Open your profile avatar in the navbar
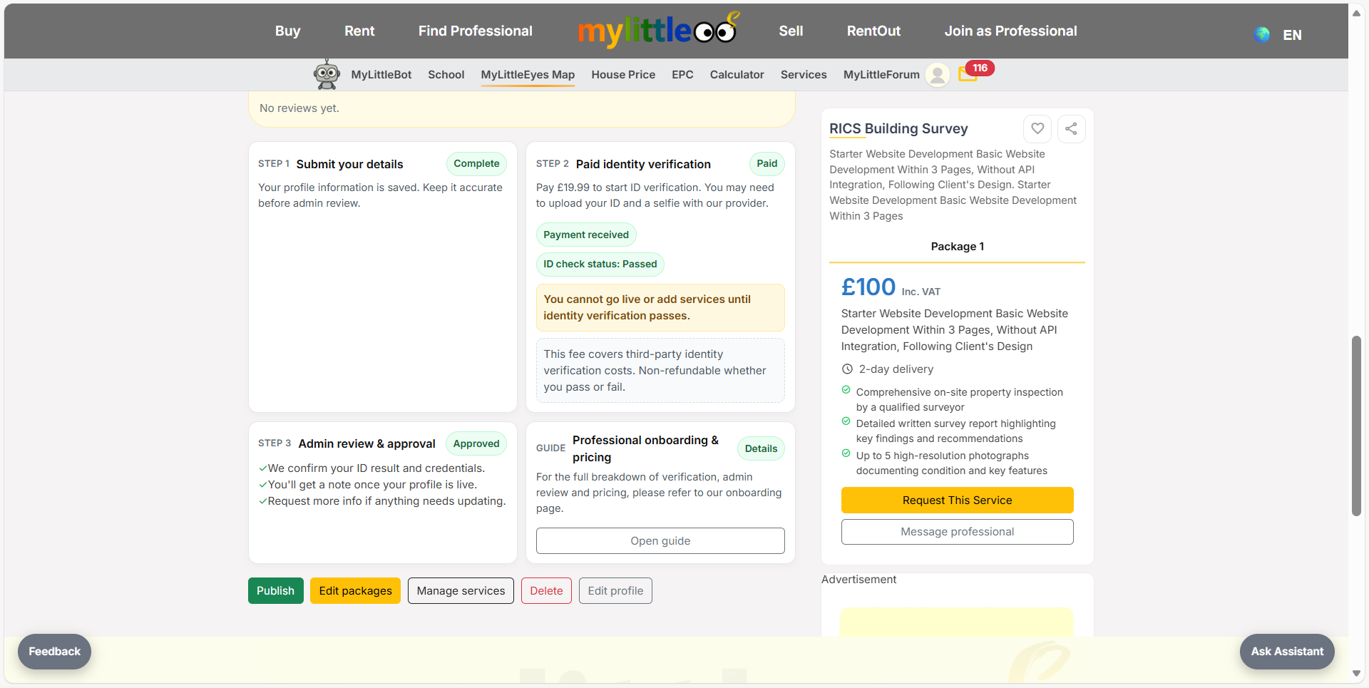This screenshot has width=1369, height=688. 937,74
